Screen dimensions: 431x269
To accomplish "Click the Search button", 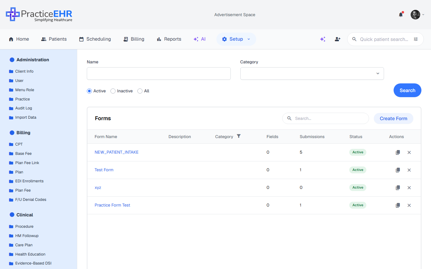I will pos(407,90).
